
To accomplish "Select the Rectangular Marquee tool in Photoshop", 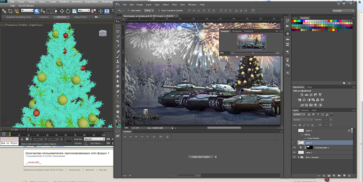I will click(x=118, y=26).
